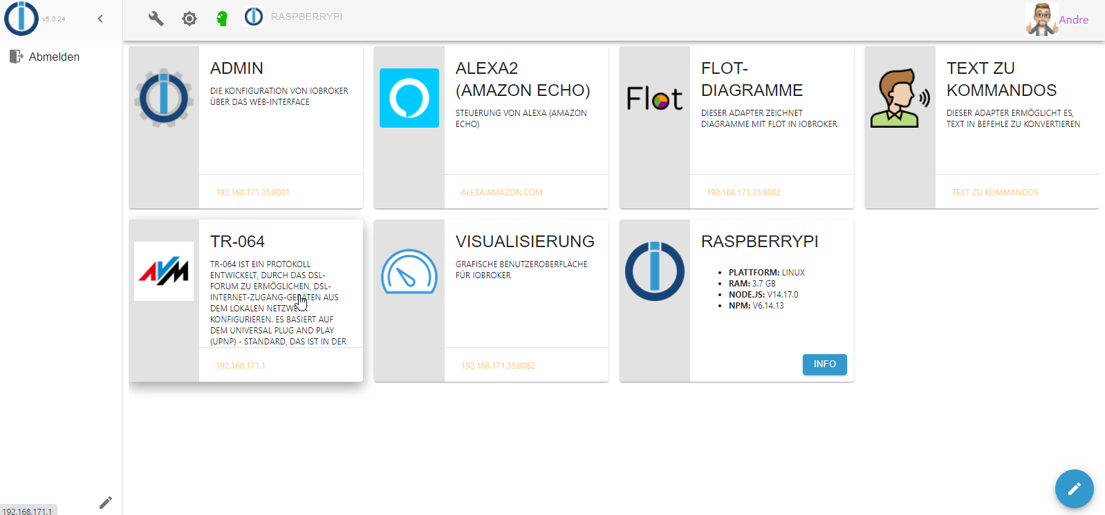Image resolution: width=1105 pixels, height=515 pixels.
Task: Click Abmelden to log out
Action: pos(54,57)
